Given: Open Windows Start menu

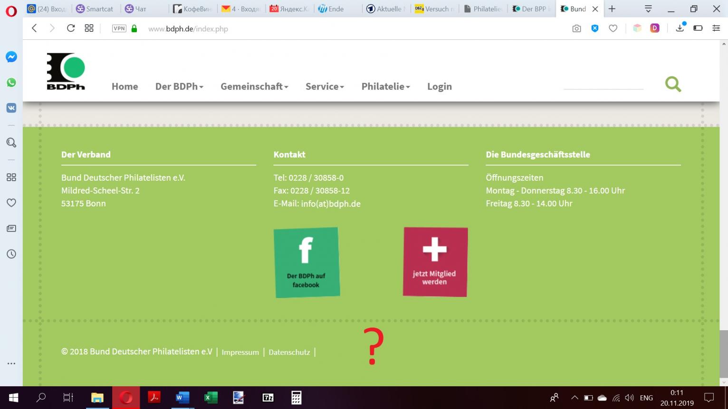Looking at the screenshot, I should coord(13,398).
